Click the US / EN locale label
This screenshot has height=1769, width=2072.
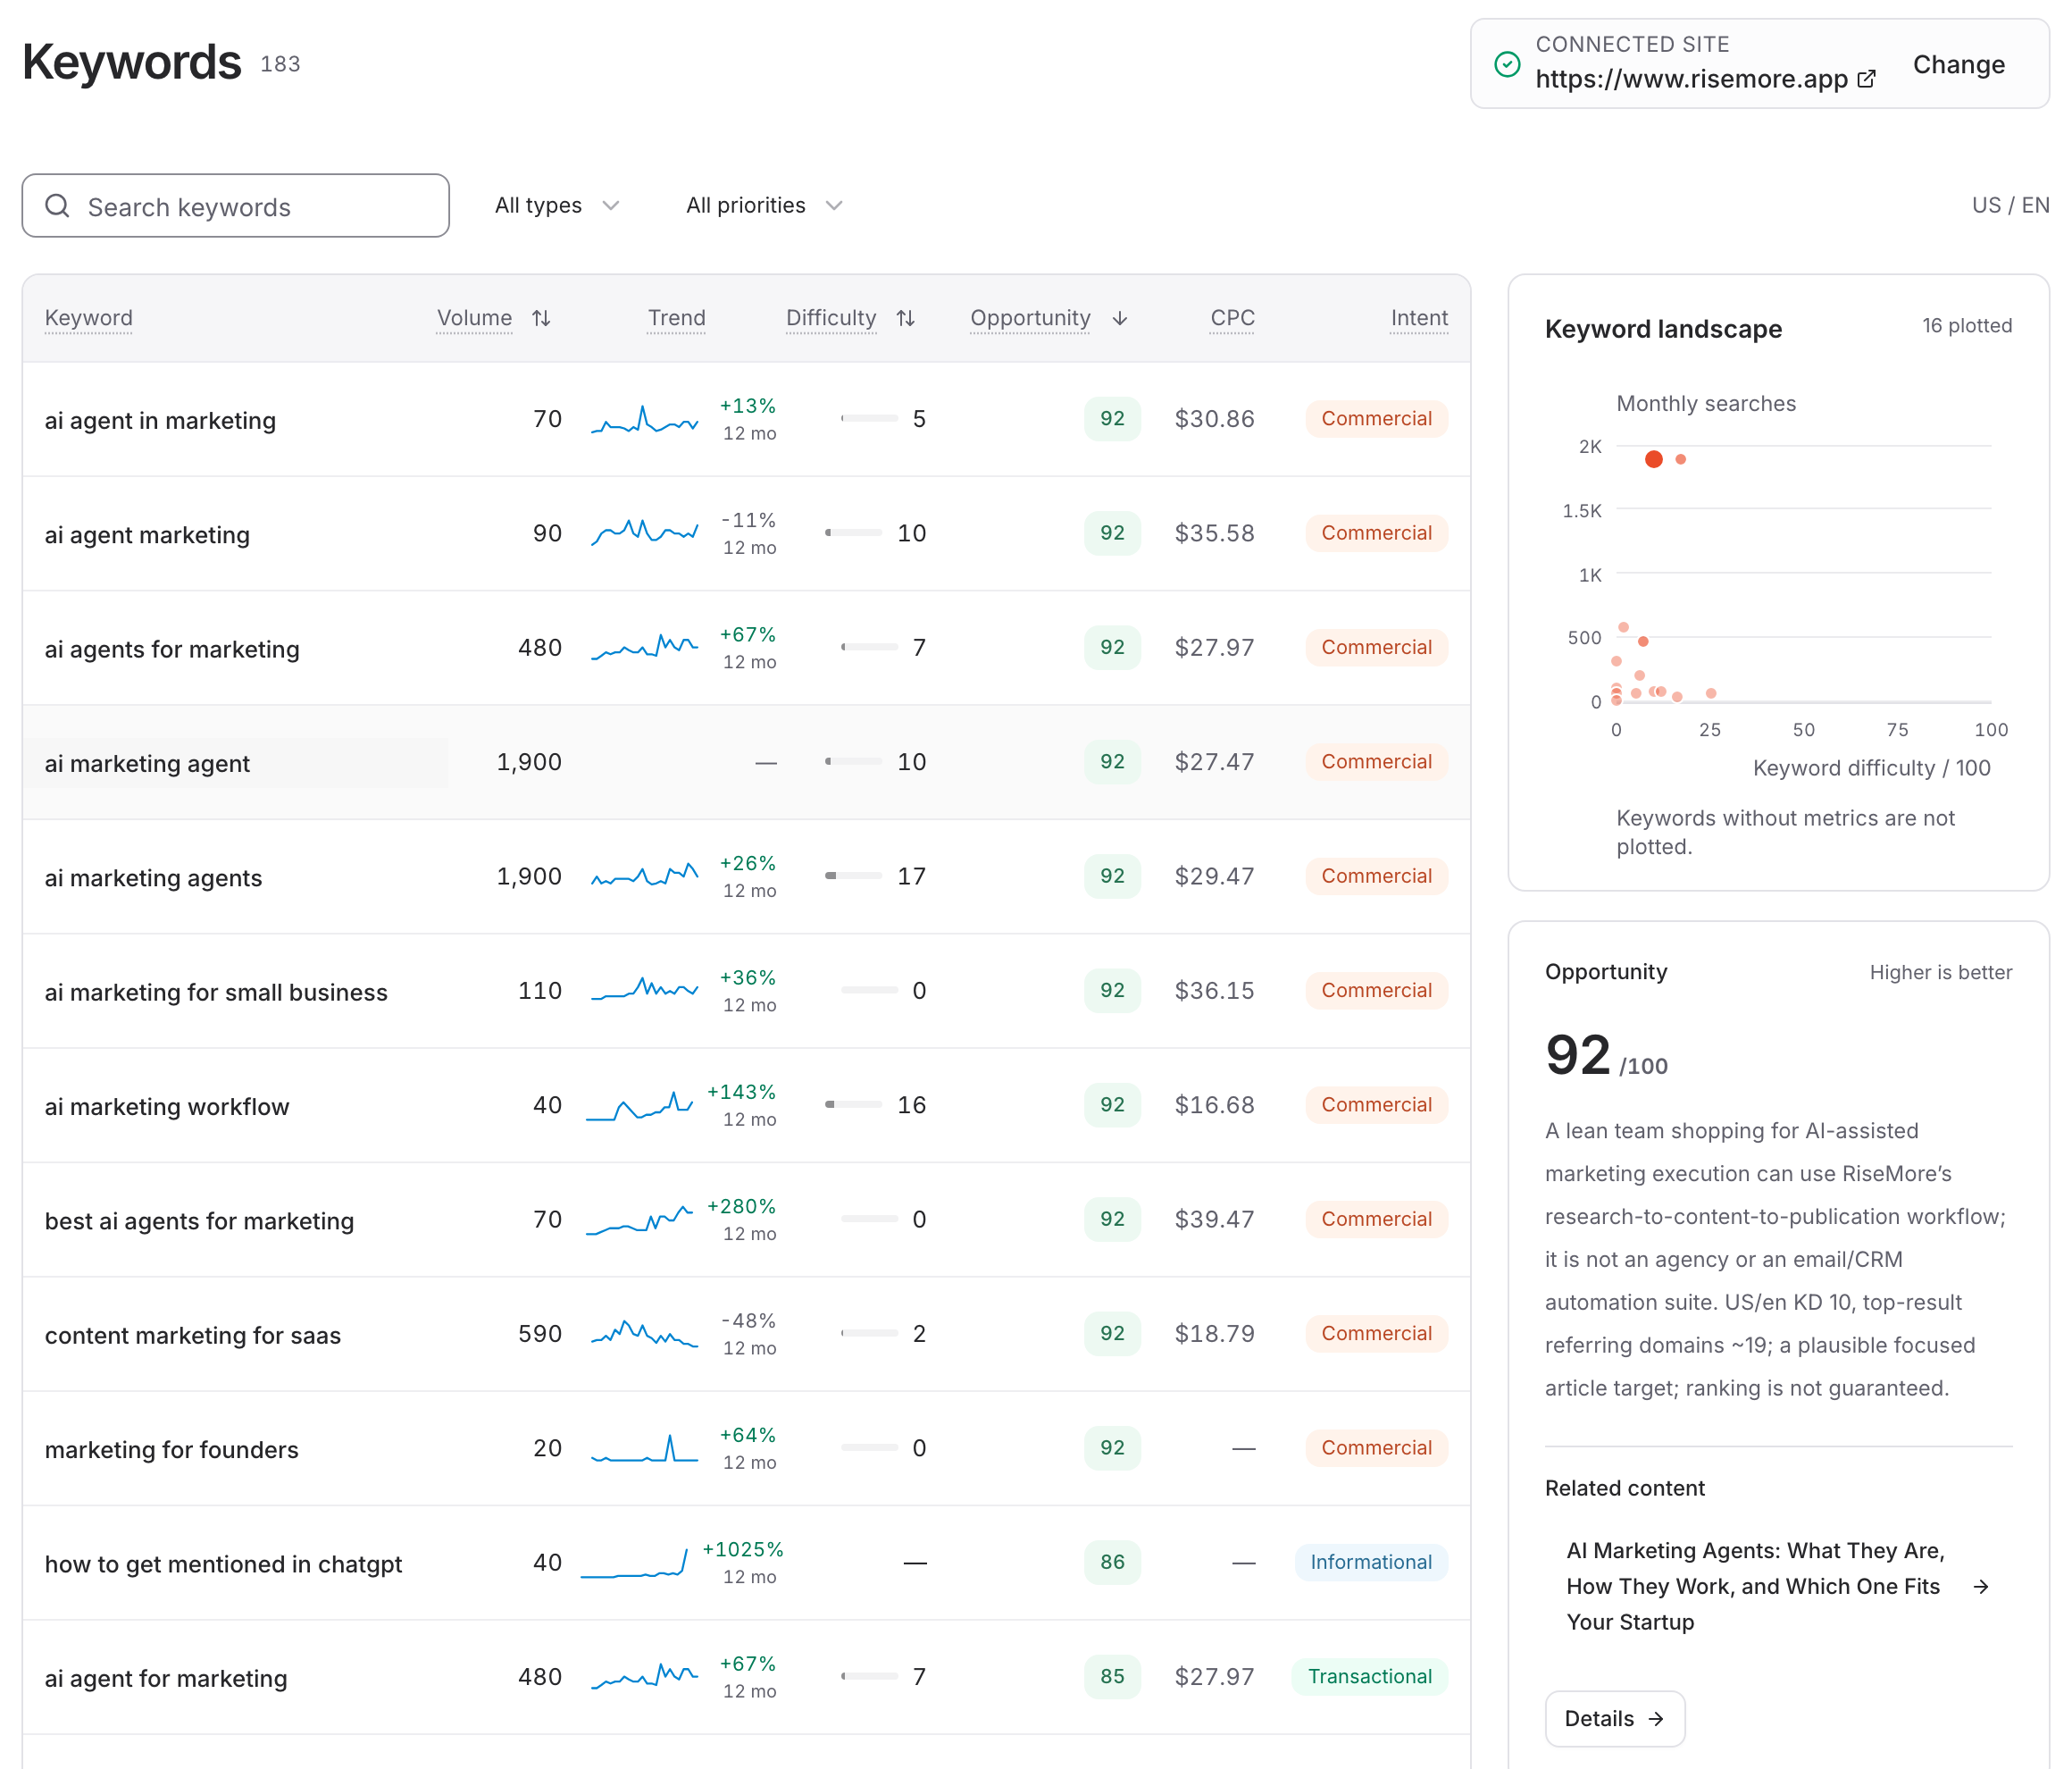2010,205
